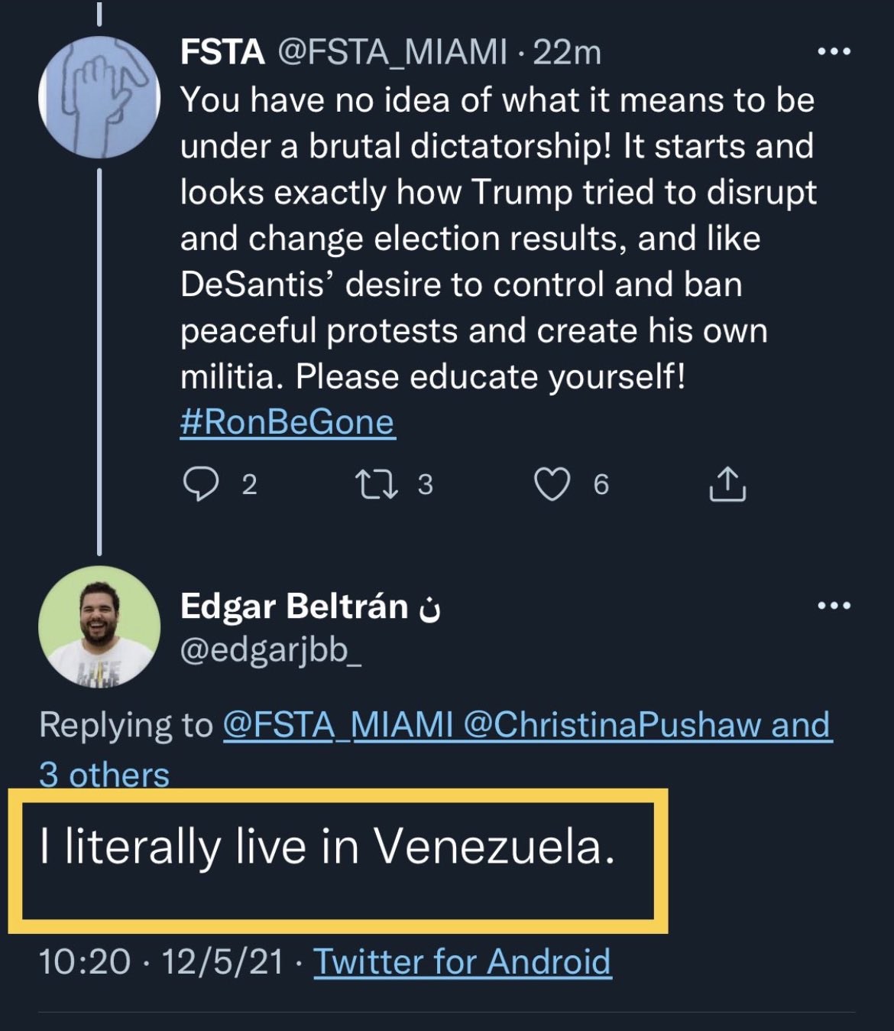Open the #RonBeGone hashtag

point(287,422)
